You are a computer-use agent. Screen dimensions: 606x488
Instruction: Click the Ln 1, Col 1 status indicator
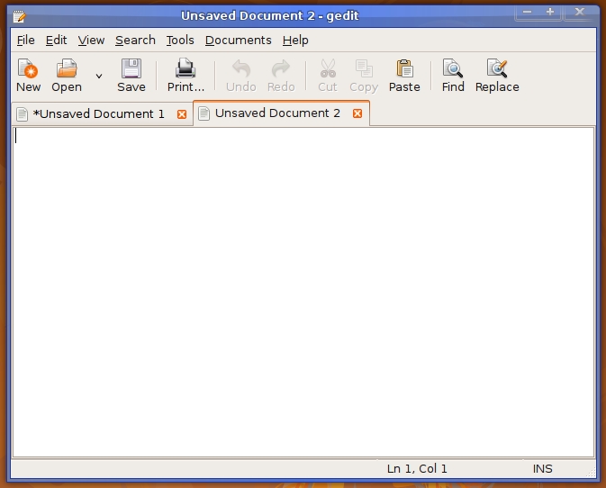(417, 469)
